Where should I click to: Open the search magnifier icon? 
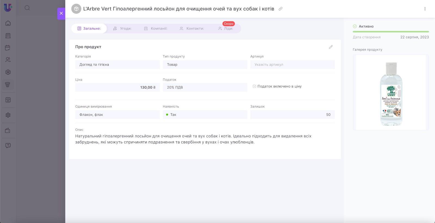[x=27, y=8]
